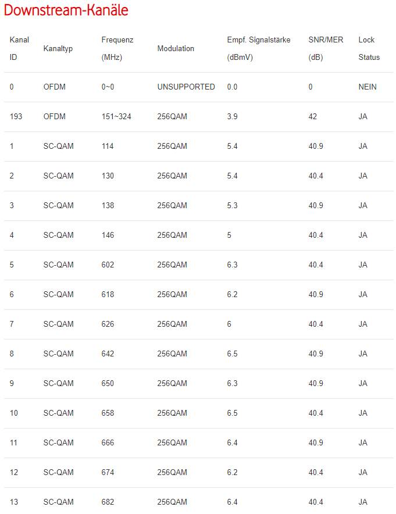
Task: Select the 602 MHz frequency cell
Action: click(x=108, y=265)
